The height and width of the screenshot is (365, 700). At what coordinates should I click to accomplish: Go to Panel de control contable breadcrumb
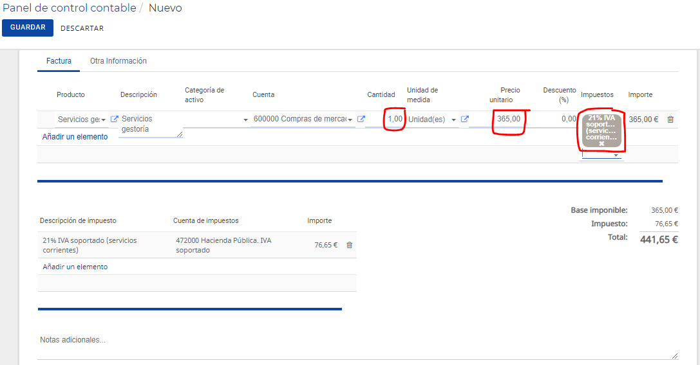click(x=69, y=8)
